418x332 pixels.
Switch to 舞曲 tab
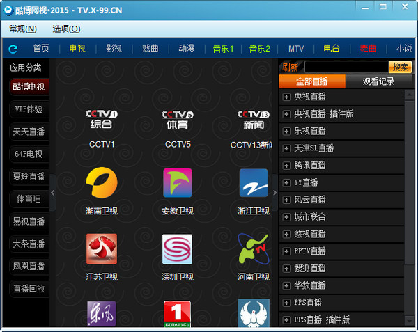tap(368, 49)
